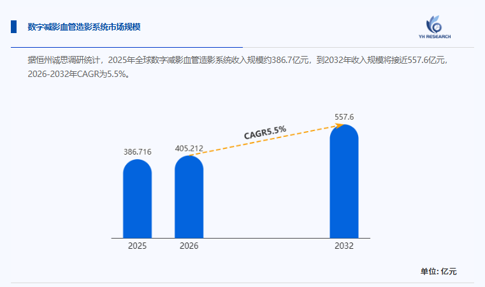This screenshot has height=287, width=485.
Task: Click the orange arrowhead near the 2032 bar
Action: click(340, 125)
